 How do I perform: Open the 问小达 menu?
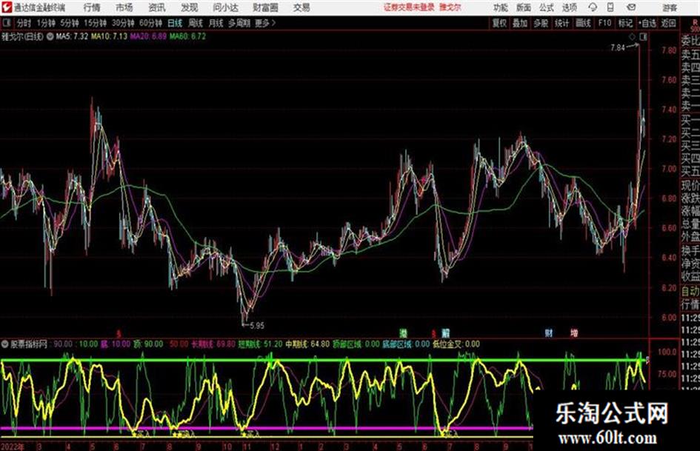point(225,7)
